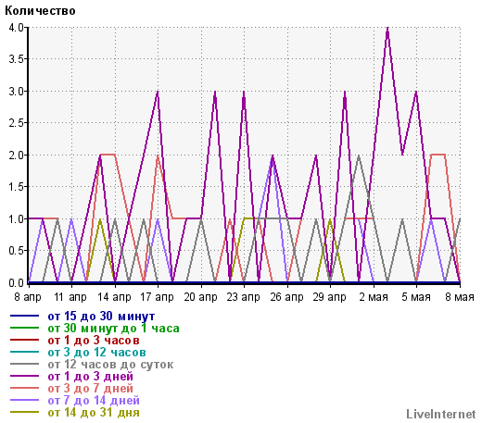Click the '8 мая' date axis label
The height and width of the screenshot is (423, 482).
pyautogui.click(x=460, y=297)
